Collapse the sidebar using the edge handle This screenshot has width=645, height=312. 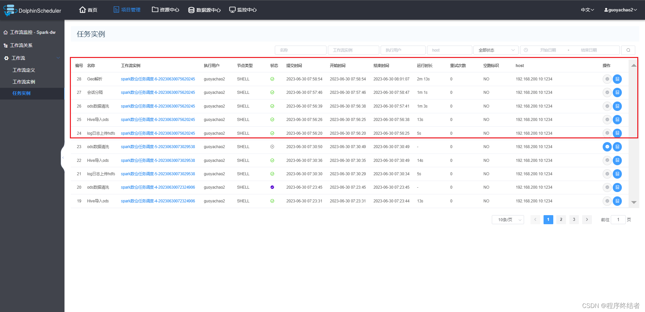click(63, 158)
